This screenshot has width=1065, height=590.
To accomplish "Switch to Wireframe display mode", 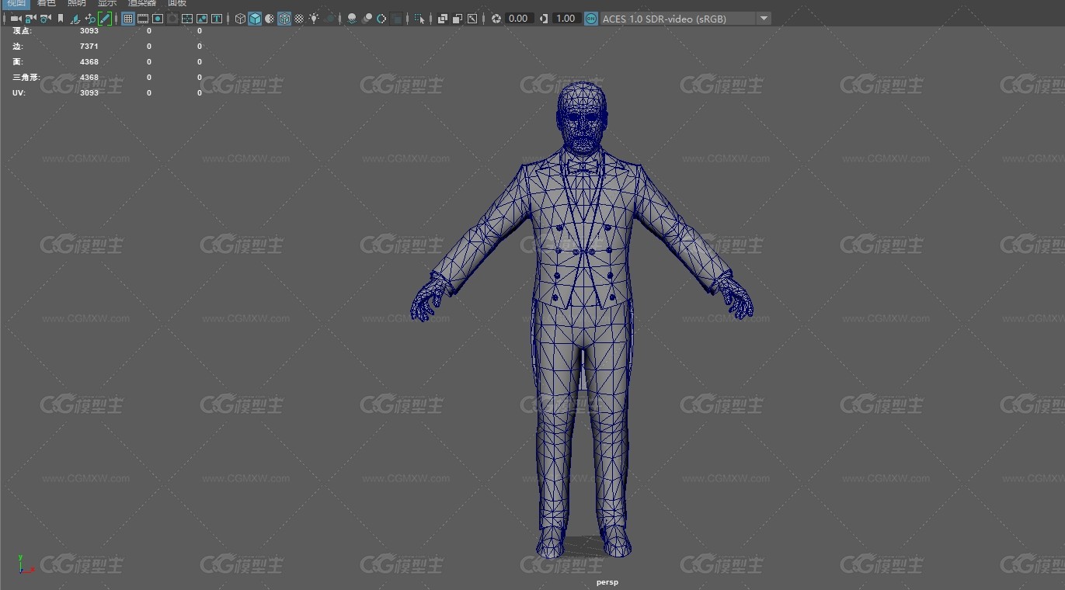I will (x=240, y=19).
